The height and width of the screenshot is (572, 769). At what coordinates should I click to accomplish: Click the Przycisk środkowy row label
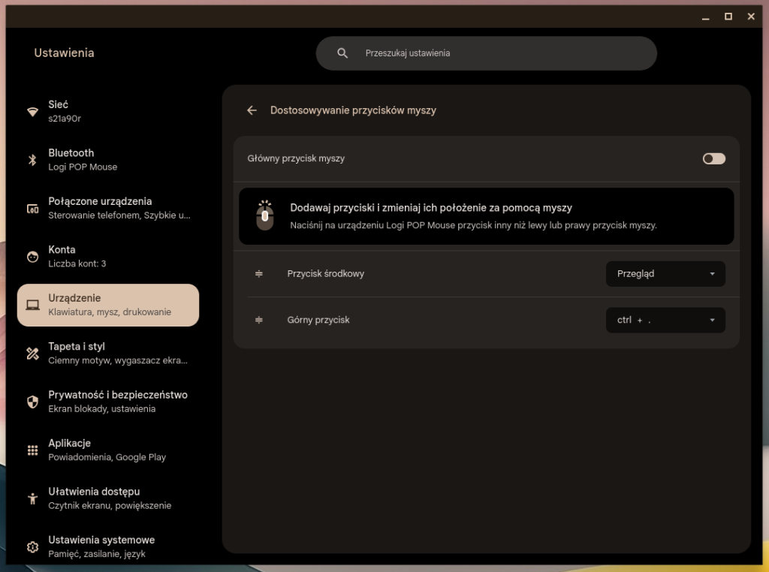point(326,274)
